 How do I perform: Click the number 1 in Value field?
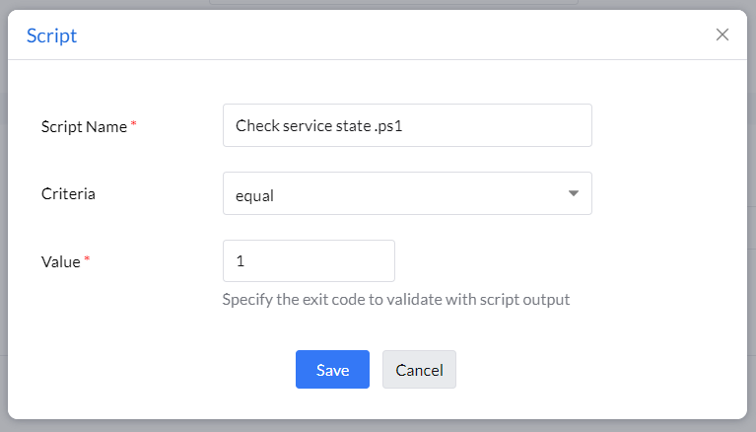pyautogui.click(x=241, y=262)
